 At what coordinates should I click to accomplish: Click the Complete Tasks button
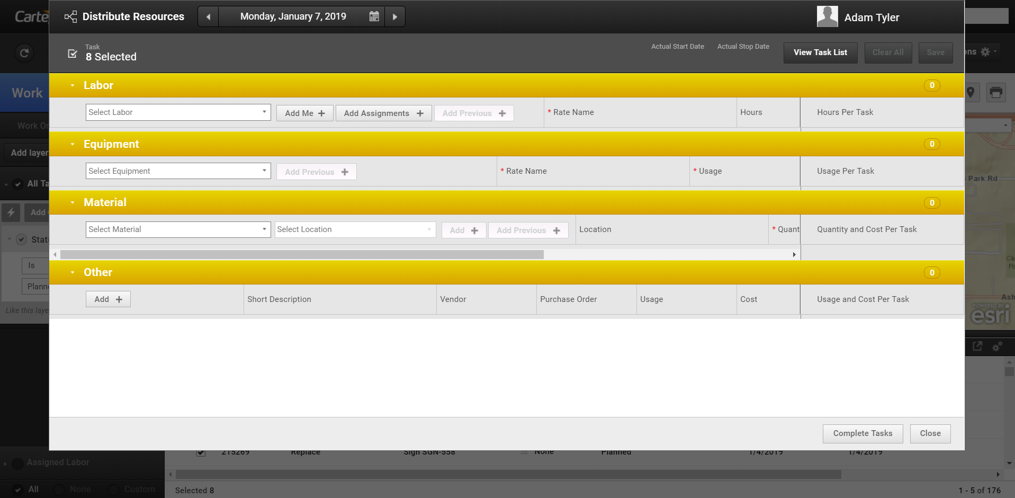coord(863,433)
